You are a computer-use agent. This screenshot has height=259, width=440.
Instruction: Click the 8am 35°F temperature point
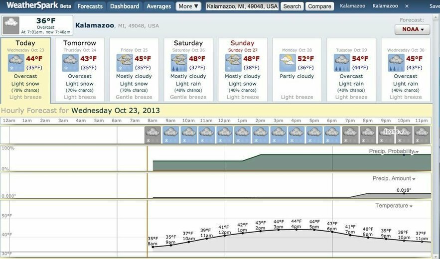pos(153,247)
